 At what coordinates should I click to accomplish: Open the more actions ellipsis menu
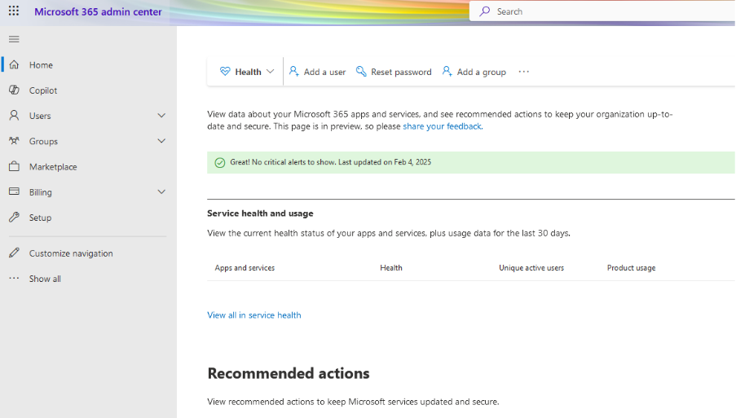(x=523, y=72)
